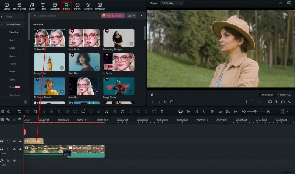Open the Media tab
This screenshot has width=295, height=174.
[7, 6]
